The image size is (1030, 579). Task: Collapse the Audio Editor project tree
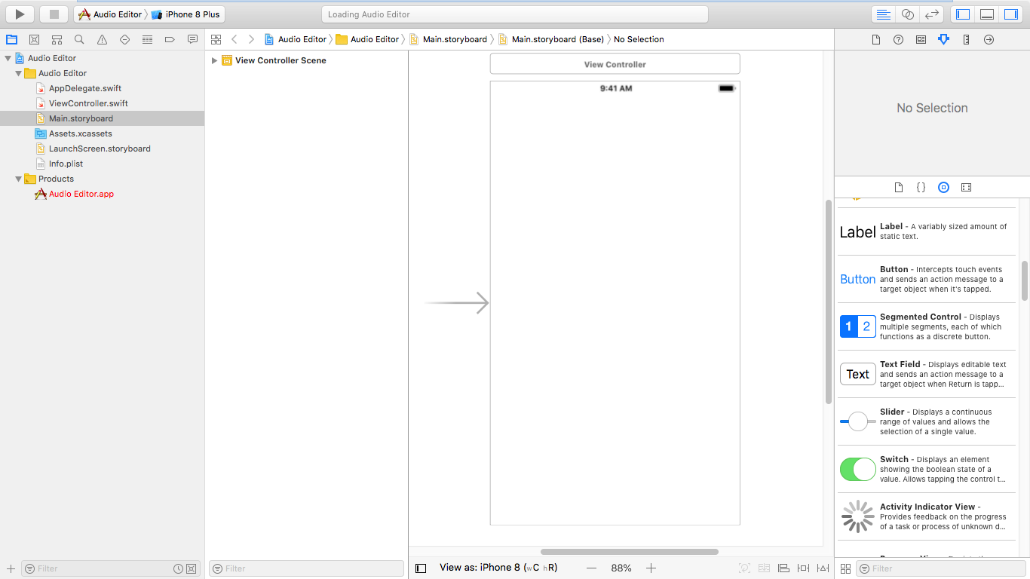8,58
